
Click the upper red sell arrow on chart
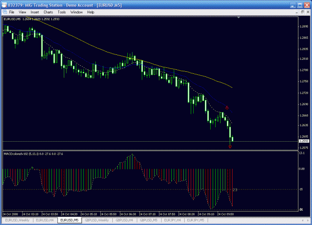[x=227, y=108]
